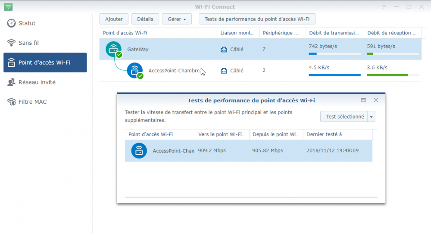Sort by Vers le point Wi-Fi... column
This screenshot has height=234, width=431.
coord(222,134)
